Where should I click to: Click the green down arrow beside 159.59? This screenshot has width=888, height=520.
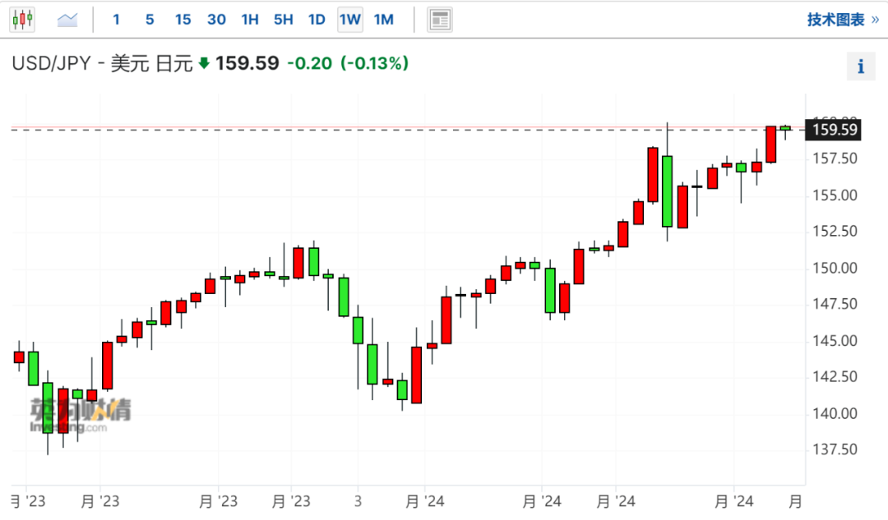click(204, 63)
